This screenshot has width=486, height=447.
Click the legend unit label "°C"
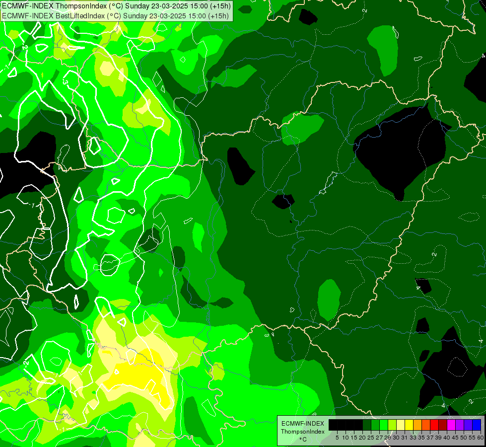click(x=303, y=440)
